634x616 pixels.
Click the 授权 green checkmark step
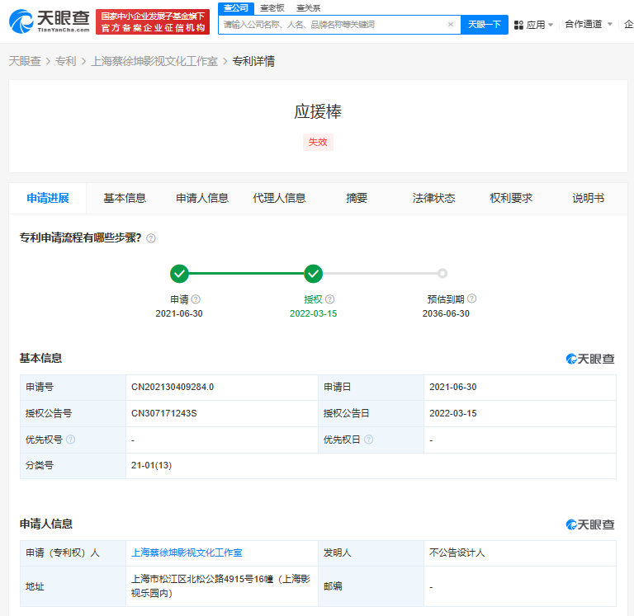(314, 274)
